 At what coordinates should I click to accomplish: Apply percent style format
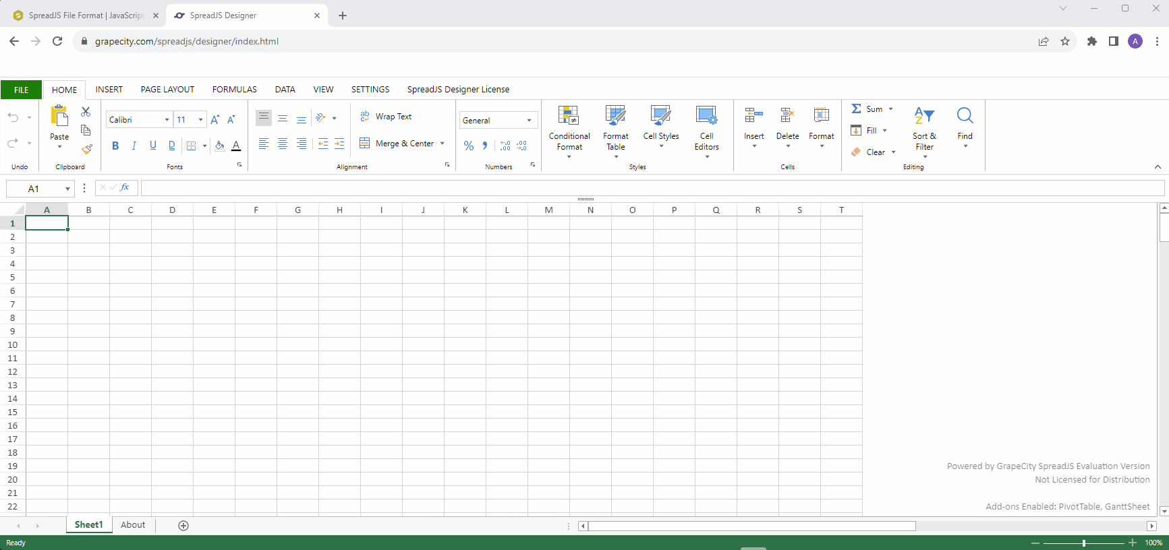point(469,146)
